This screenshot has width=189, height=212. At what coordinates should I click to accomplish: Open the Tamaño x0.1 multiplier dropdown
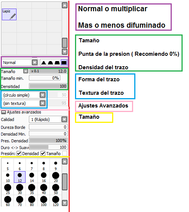[25, 71]
